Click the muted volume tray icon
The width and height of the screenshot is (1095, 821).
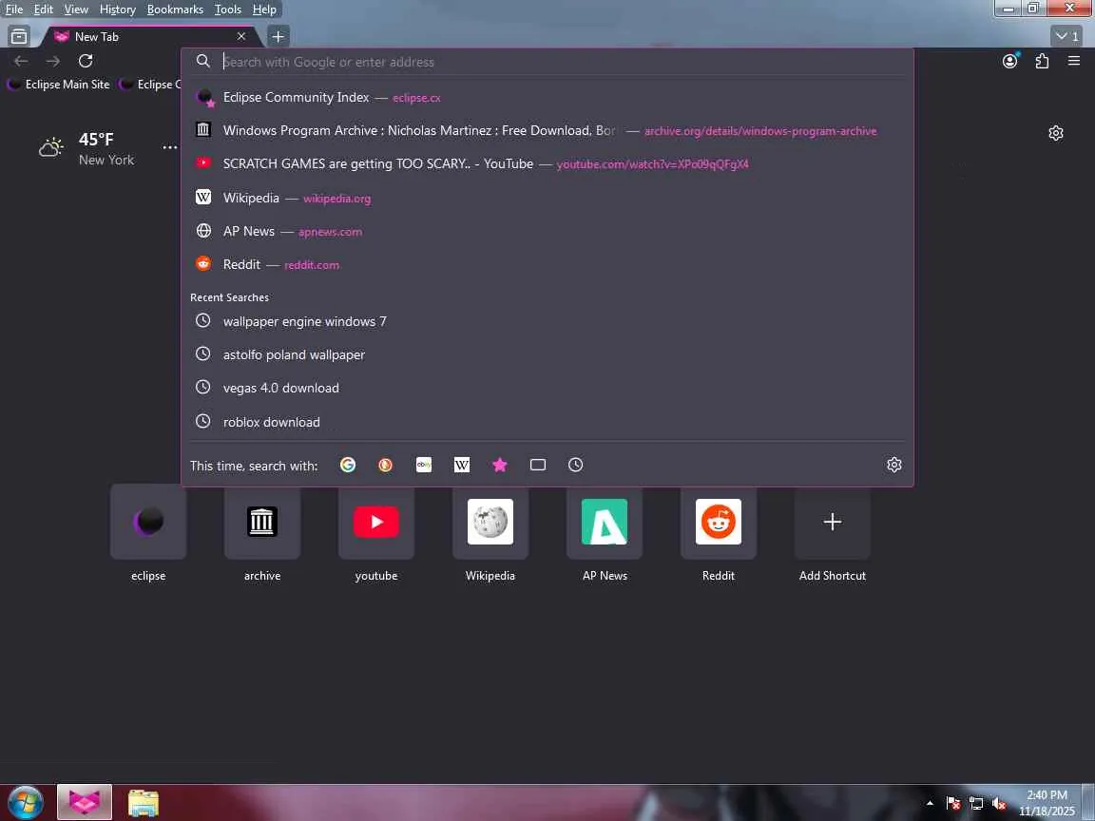tap(999, 804)
